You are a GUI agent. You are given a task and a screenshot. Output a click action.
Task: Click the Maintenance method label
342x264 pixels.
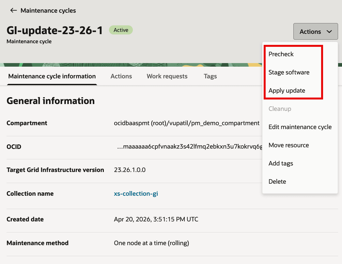click(37, 243)
